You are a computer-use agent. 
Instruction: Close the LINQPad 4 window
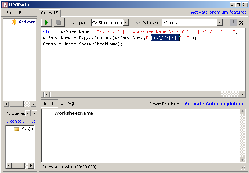(245, 5)
